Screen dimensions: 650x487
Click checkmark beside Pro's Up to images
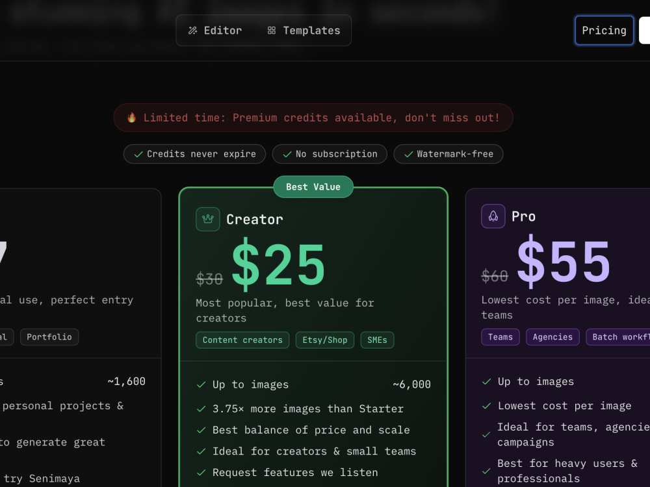pyautogui.click(x=487, y=382)
